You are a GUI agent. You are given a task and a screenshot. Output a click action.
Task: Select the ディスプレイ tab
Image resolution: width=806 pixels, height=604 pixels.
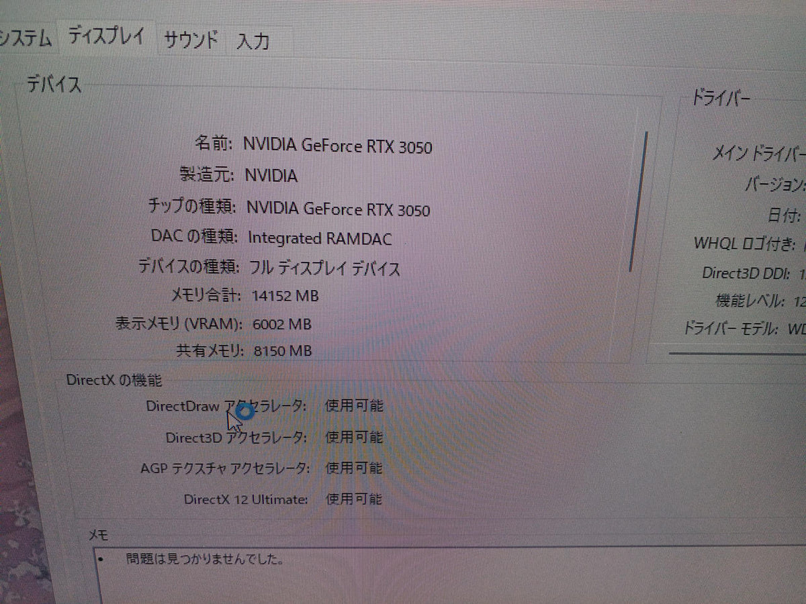point(107,35)
